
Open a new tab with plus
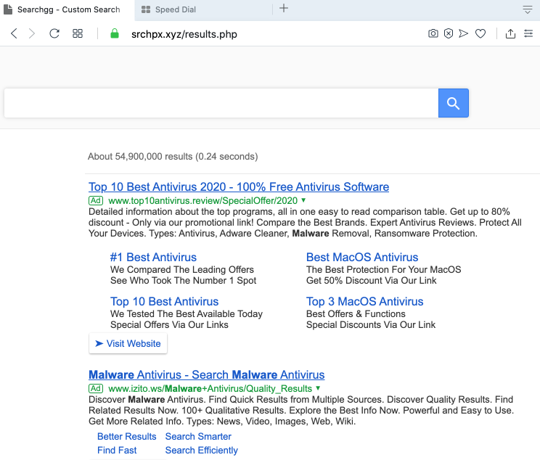point(284,9)
